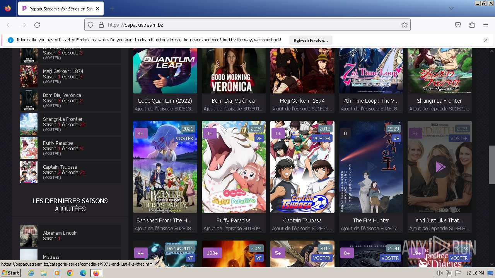Open the Captain Tsubasa poster card
Viewport: 495px width, 278px height.
pyautogui.click(x=302, y=167)
